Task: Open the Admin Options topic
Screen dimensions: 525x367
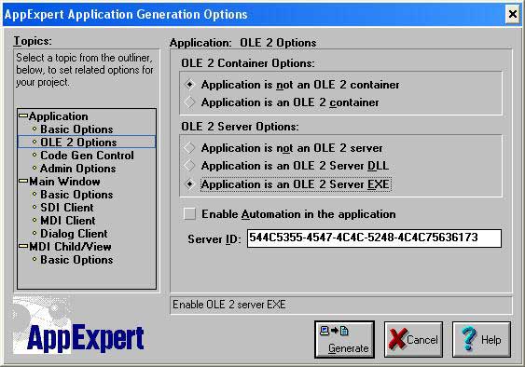Action: tap(77, 169)
